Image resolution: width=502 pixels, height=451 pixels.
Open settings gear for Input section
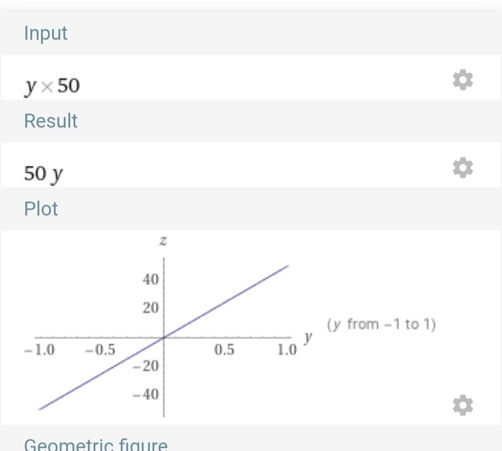(462, 80)
